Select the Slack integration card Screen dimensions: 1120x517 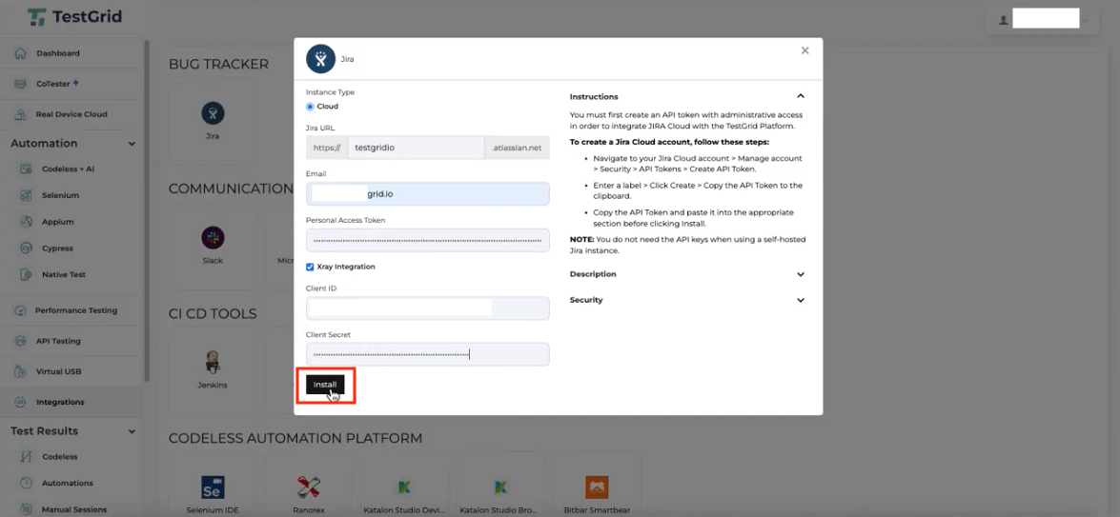(x=213, y=246)
